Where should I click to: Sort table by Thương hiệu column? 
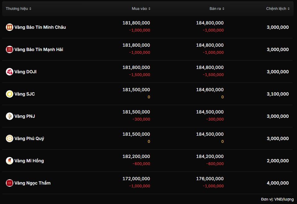(x=19, y=9)
